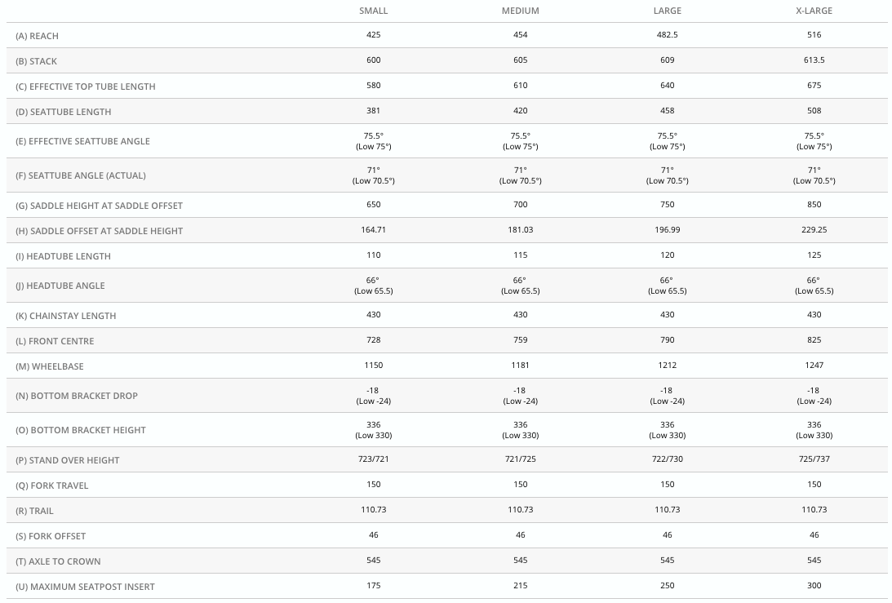Viewport: 892px width, 603px height.
Task: Select the Medium front centre value 759
Action: 520,340
